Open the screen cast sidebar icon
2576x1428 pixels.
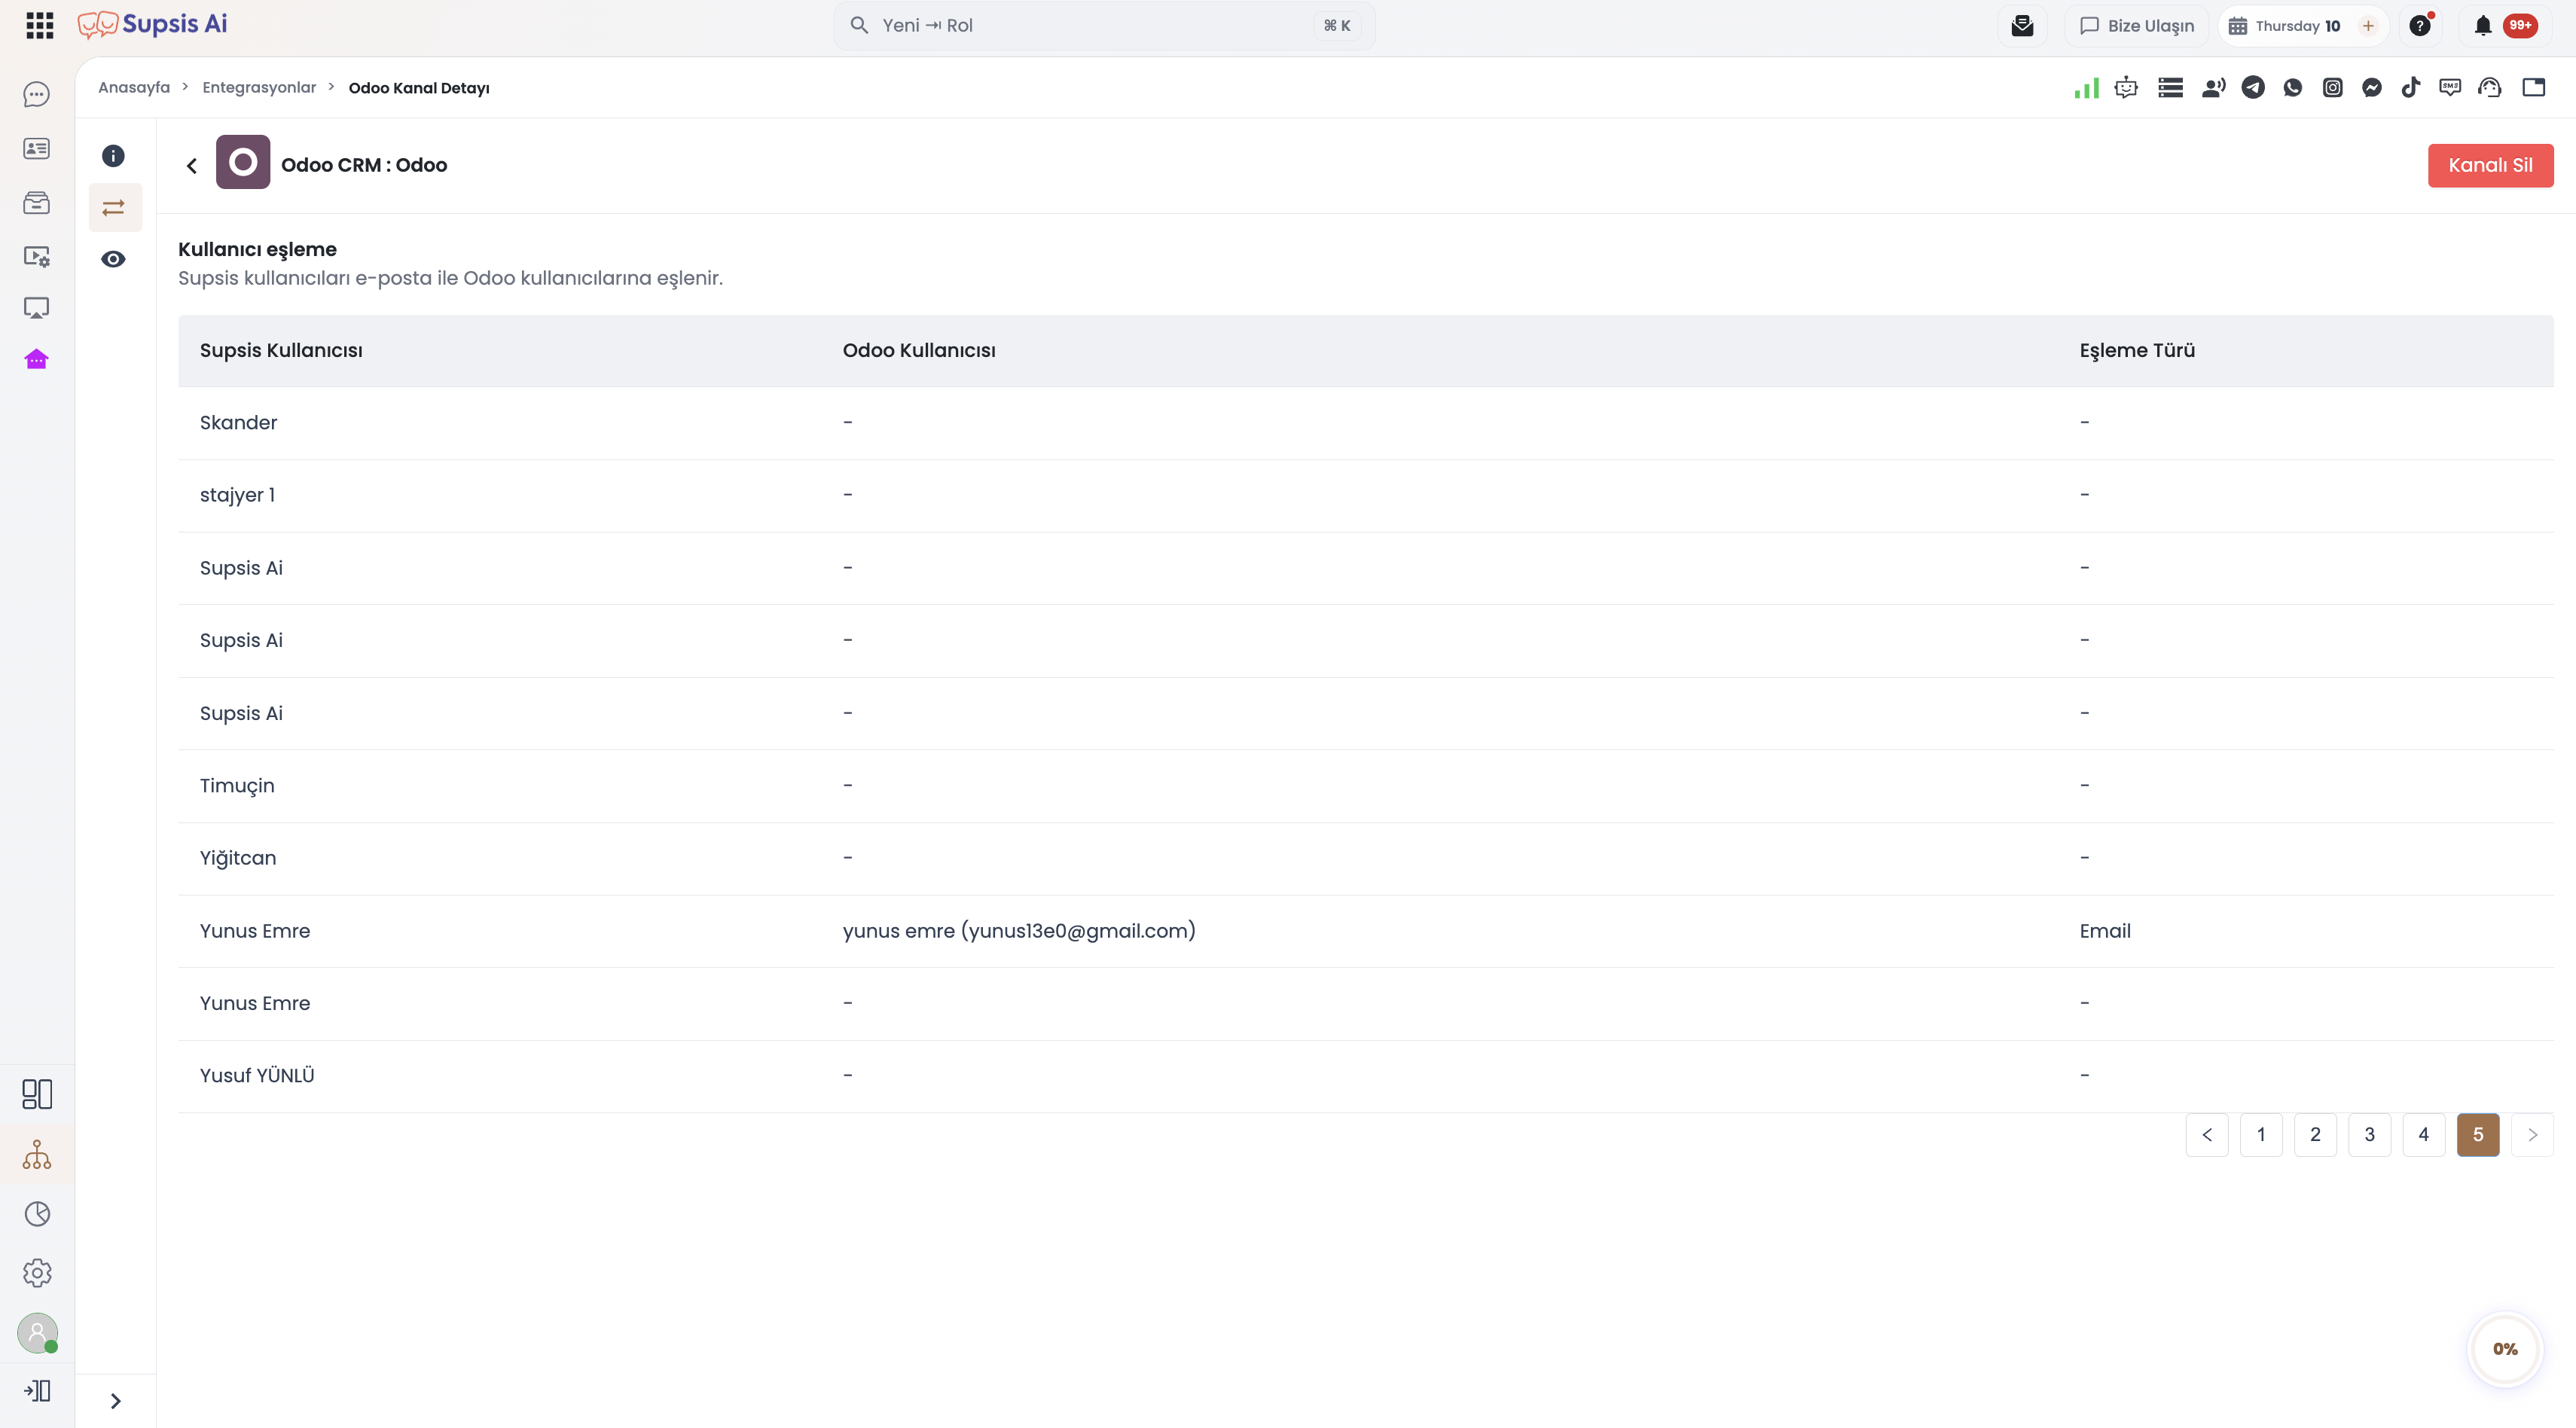tap(36, 308)
